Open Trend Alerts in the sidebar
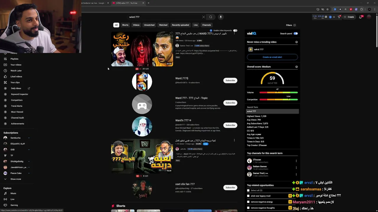The image size is (378, 212). click(x=17, y=106)
